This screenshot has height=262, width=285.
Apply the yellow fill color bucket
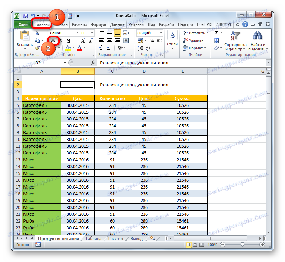point(68,48)
